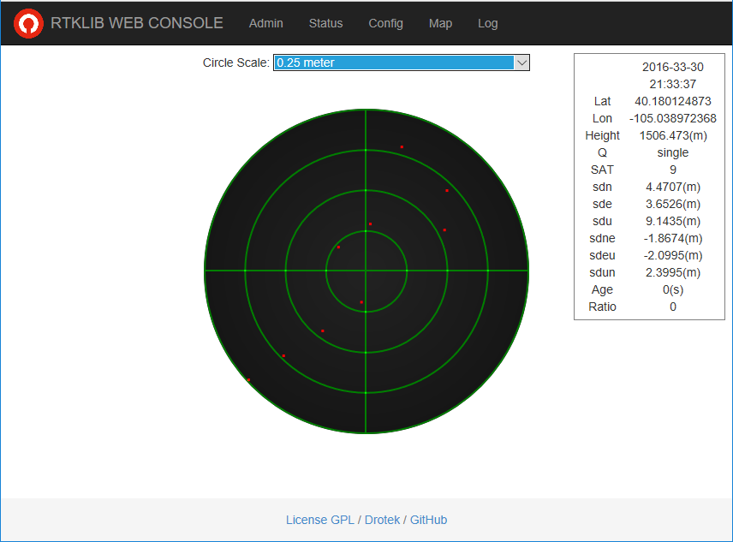This screenshot has width=733, height=542.
Task: Switch to the Map view
Action: click(x=440, y=23)
